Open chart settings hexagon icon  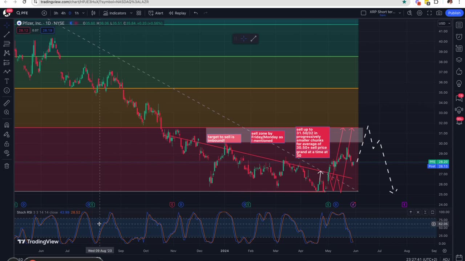click(x=420, y=13)
